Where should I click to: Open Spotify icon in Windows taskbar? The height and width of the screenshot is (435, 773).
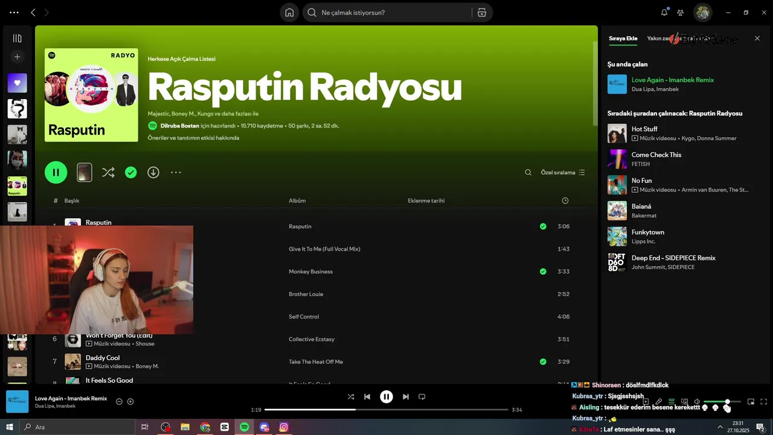point(244,427)
